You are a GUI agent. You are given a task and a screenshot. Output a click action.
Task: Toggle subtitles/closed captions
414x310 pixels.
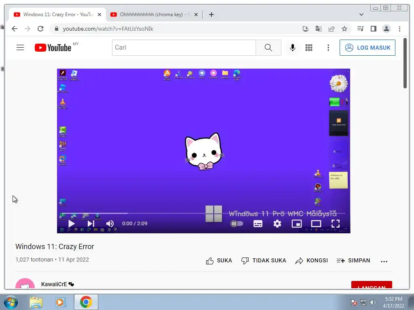pyautogui.click(x=258, y=224)
